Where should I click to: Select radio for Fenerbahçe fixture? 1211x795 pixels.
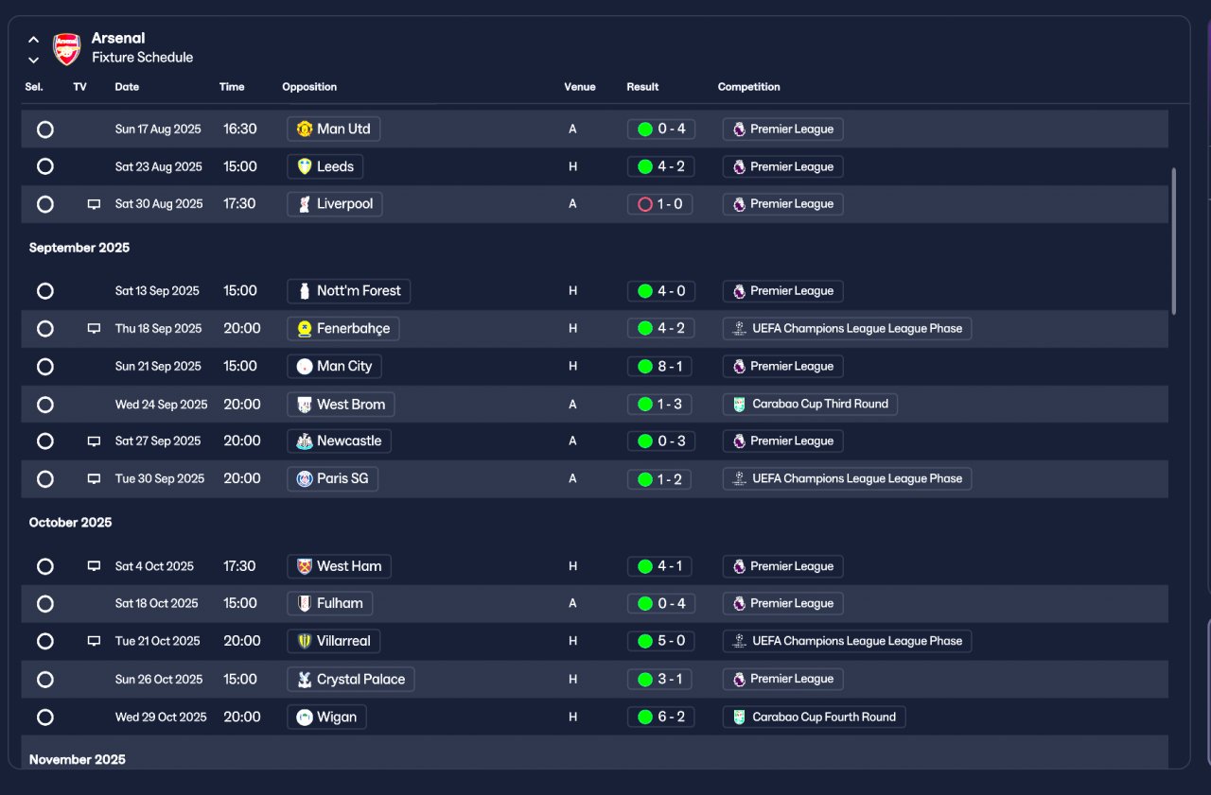[x=45, y=329]
